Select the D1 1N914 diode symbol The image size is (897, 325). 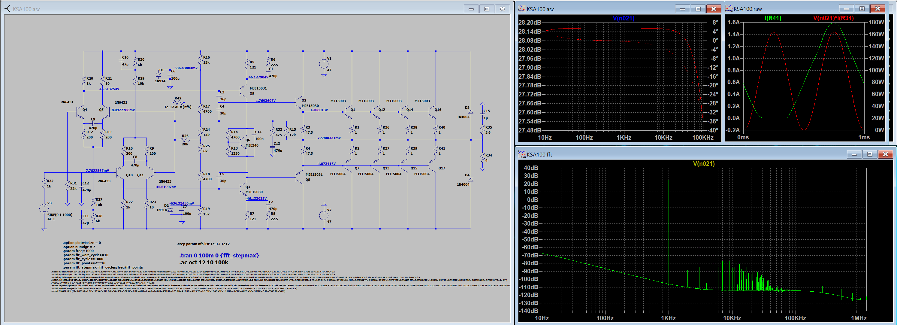click(x=159, y=74)
